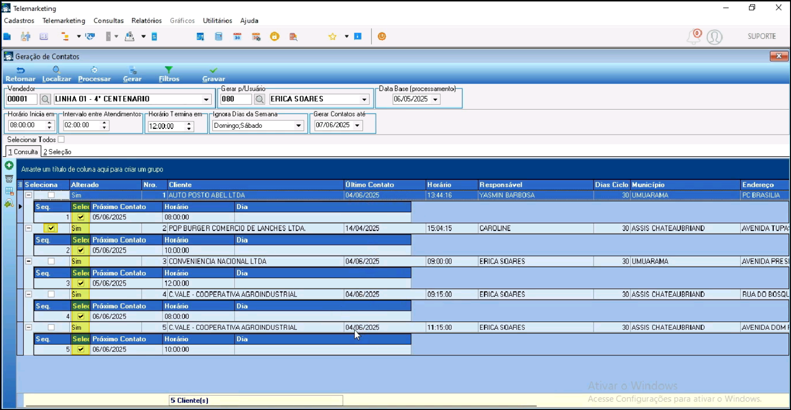Open the Relatórios menu

(146, 21)
